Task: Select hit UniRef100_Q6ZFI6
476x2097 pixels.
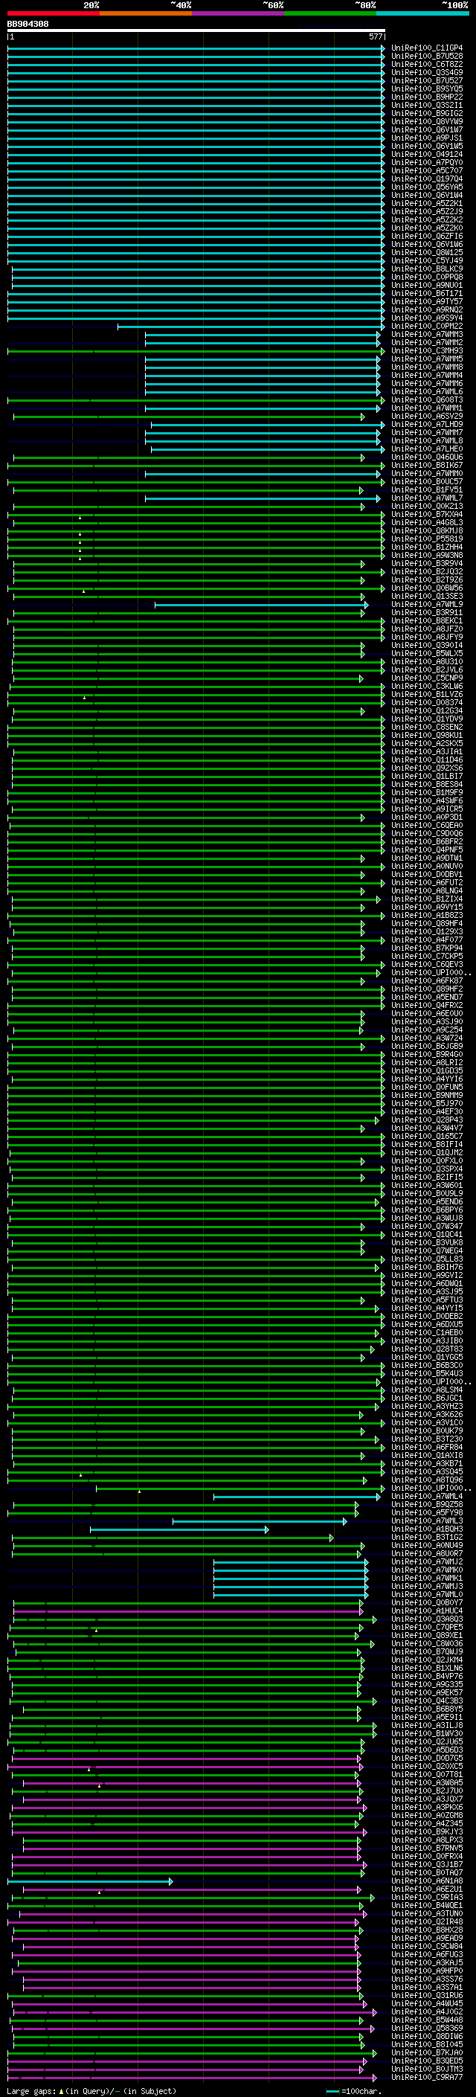Action: (427, 236)
